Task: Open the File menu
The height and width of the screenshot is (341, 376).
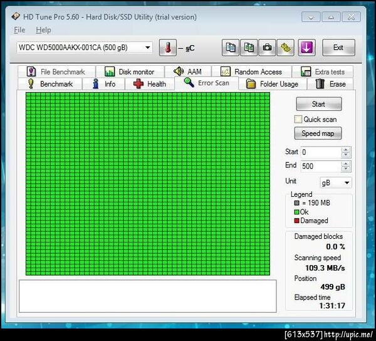Action: [x=19, y=30]
